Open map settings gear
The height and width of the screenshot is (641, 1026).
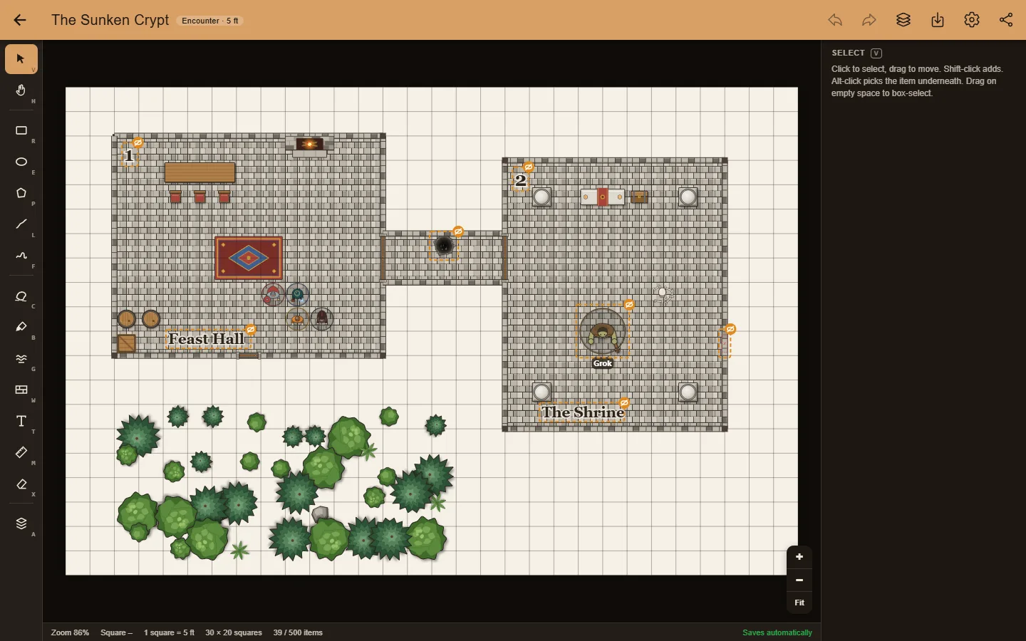[x=972, y=20]
